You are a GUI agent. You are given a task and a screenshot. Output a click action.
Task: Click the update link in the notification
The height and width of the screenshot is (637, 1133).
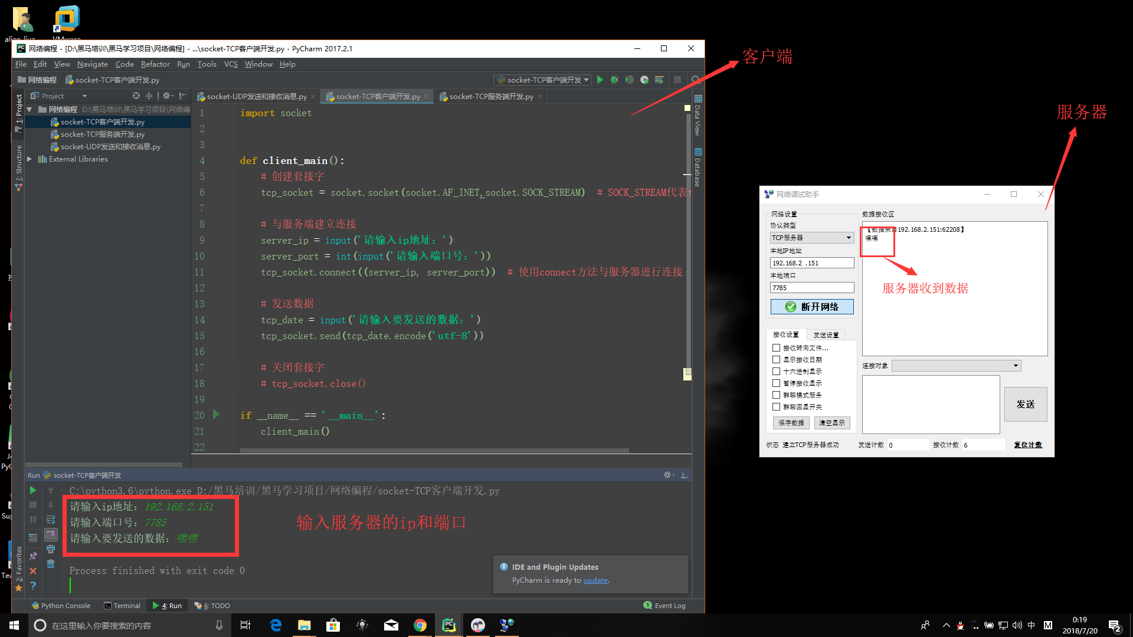pos(595,580)
